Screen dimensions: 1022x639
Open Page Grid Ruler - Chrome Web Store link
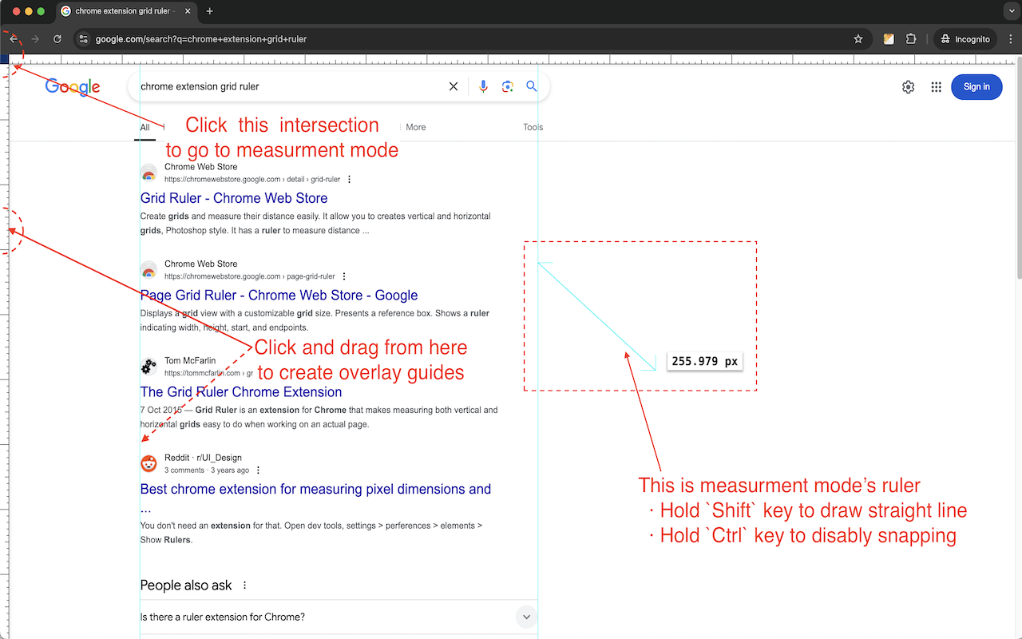279,295
